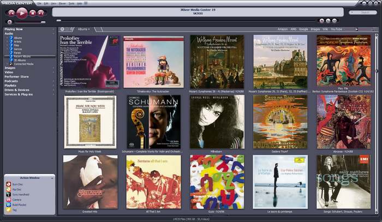
Task: Select the Albums music note icon
Action: click(11, 38)
